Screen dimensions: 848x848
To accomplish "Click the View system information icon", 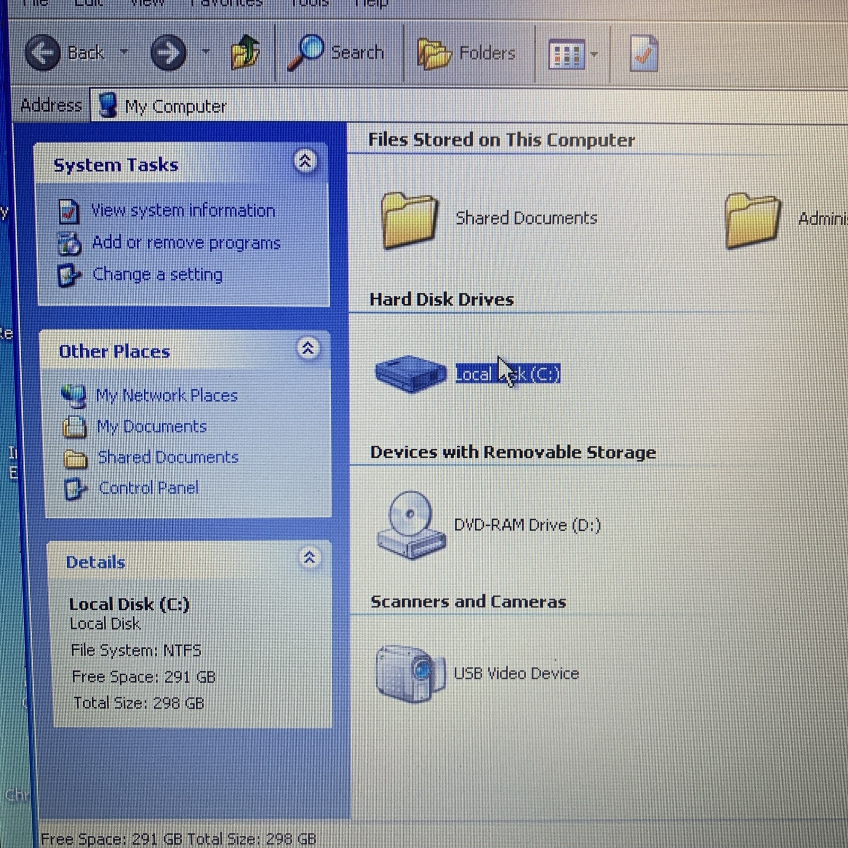I will (69, 211).
